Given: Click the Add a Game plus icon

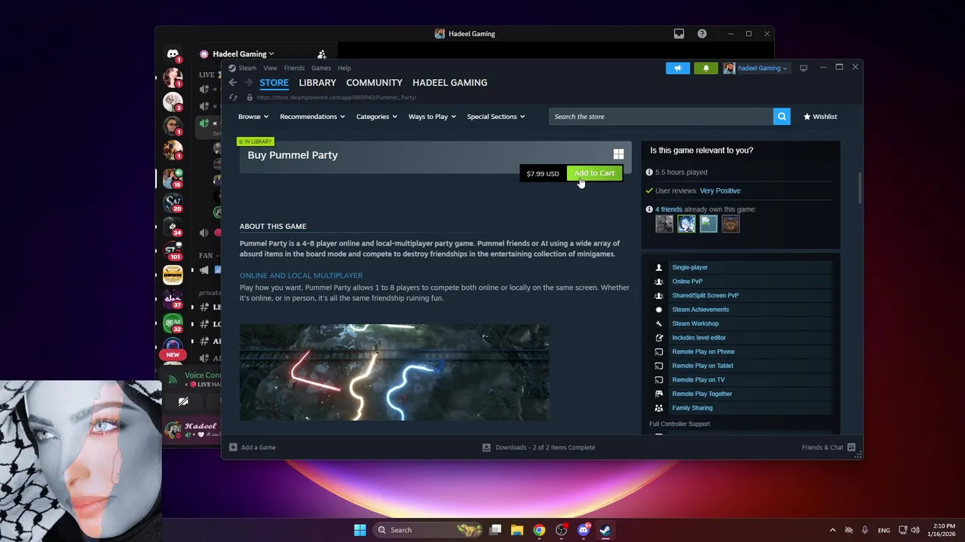Looking at the screenshot, I should (x=233, y=447).
